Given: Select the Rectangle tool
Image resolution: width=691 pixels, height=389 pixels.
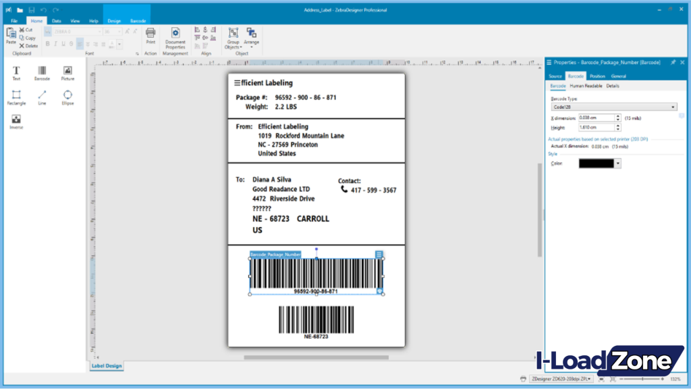Looking at the screenshot, I should 16,97.
